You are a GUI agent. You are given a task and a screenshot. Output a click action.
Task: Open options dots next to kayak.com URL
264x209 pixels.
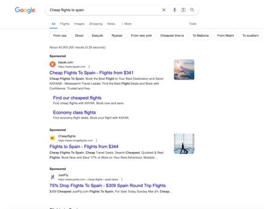tap(89, 67)
